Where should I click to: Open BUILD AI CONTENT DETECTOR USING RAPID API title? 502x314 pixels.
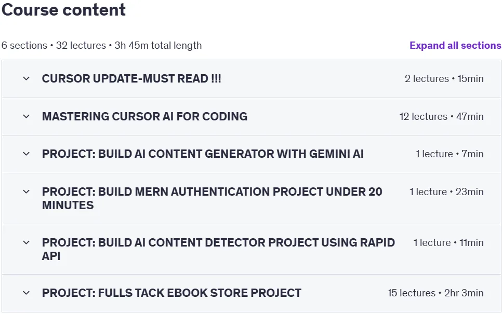tap(218, 249)
